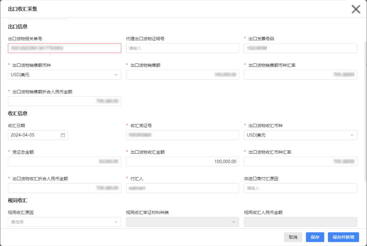Expand 出口货物收汇币种 dropdown arrow
The height and width of the screenshot is (246, 367).
click(x=352, y=135)
